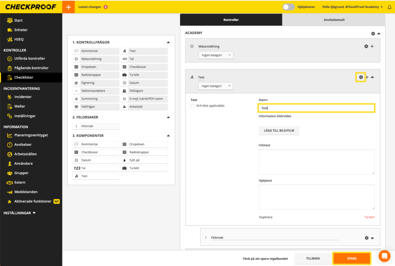Open Ingen kategori dropdown under Mätarställning
The width and height of the screenshot is (395, 266).
tap(216, 55)
